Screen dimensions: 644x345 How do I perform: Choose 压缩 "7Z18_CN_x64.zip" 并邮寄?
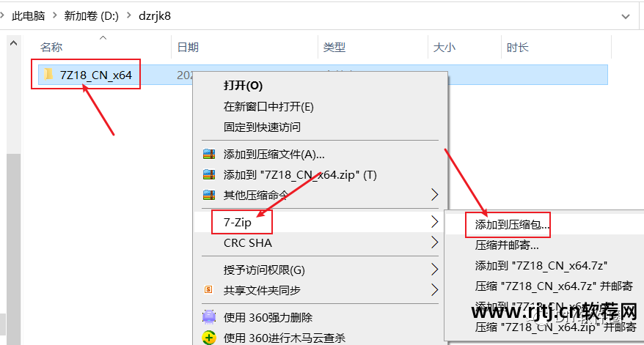556,327
